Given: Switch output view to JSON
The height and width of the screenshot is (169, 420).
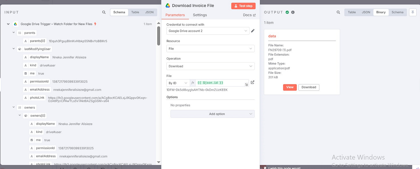Looking at the screenshot, I should coord(366,12).
